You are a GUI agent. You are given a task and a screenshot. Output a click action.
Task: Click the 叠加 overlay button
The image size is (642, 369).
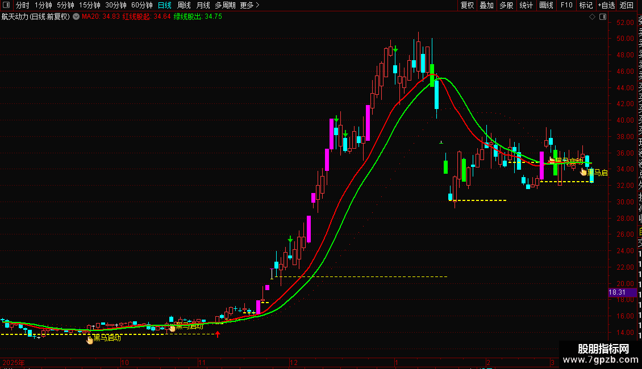(487, 5)
